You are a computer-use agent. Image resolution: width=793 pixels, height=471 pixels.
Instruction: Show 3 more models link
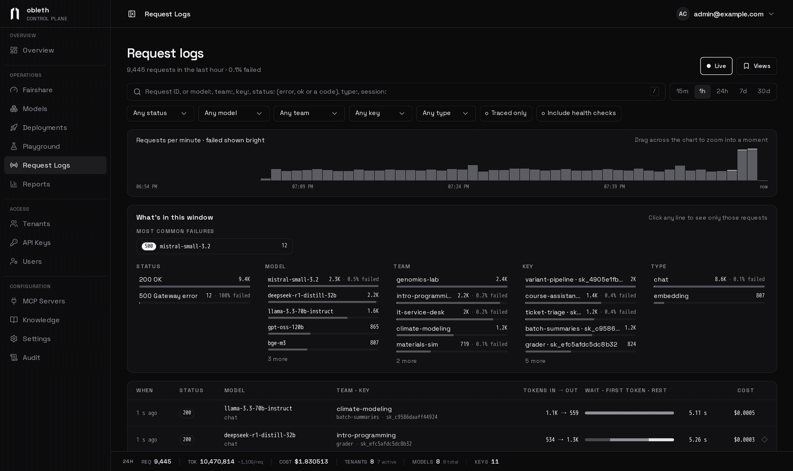278,359
